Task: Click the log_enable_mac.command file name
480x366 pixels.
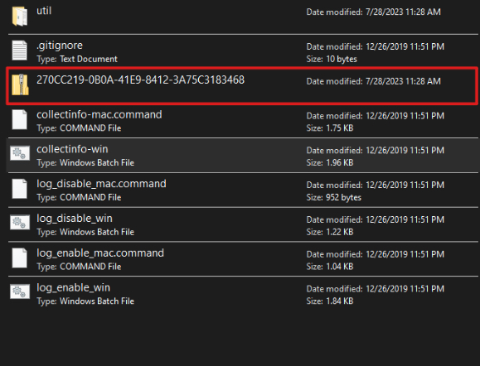Action: point(100,253)
